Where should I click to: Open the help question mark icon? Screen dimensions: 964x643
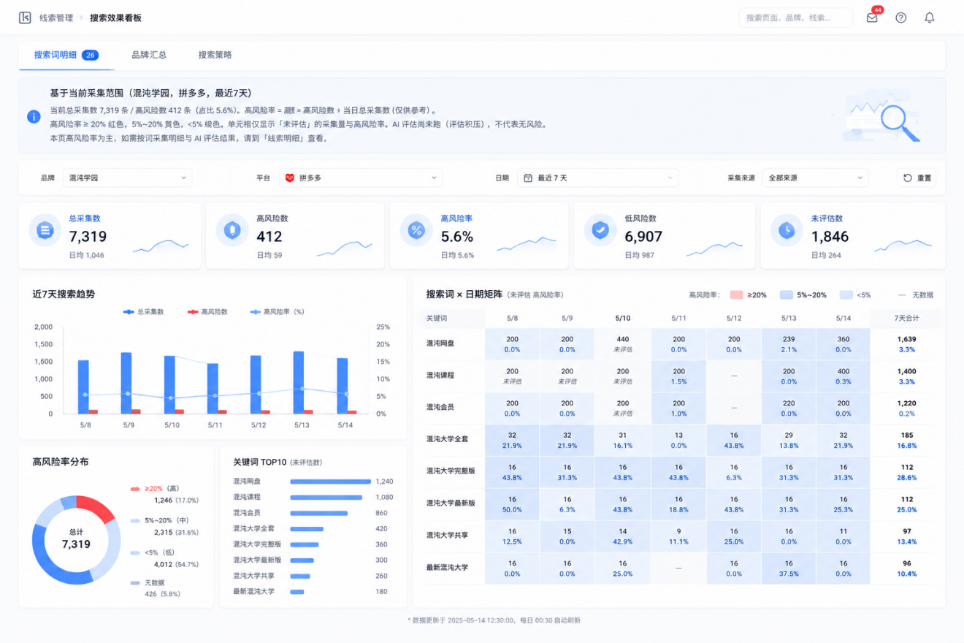[901, 18]
